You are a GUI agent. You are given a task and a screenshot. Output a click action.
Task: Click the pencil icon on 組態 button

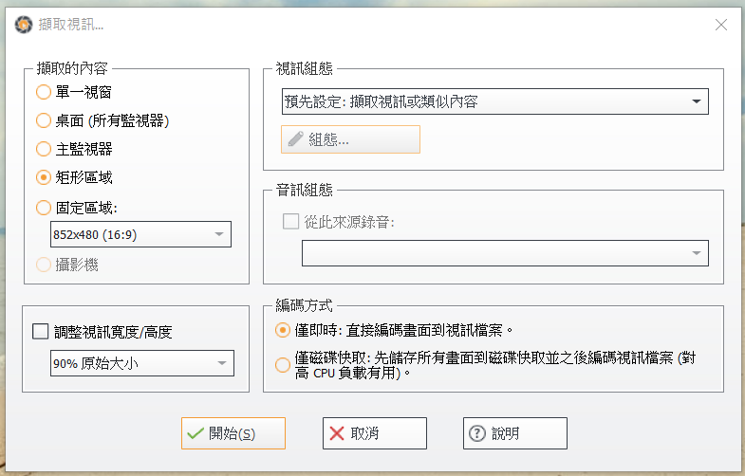tap(295, 139)
